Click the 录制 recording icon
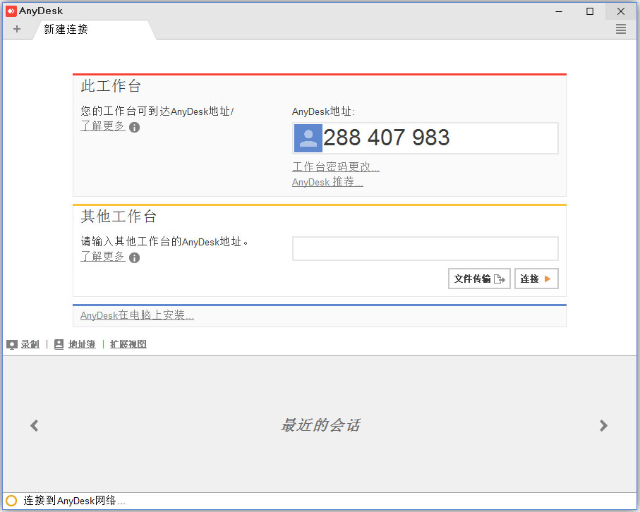Viewport: 640px width, 512px height. pyautogui.click(x=12, y=345)
